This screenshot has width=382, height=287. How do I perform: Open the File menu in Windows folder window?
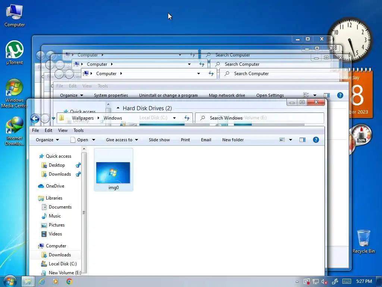[x=35, y=130]
